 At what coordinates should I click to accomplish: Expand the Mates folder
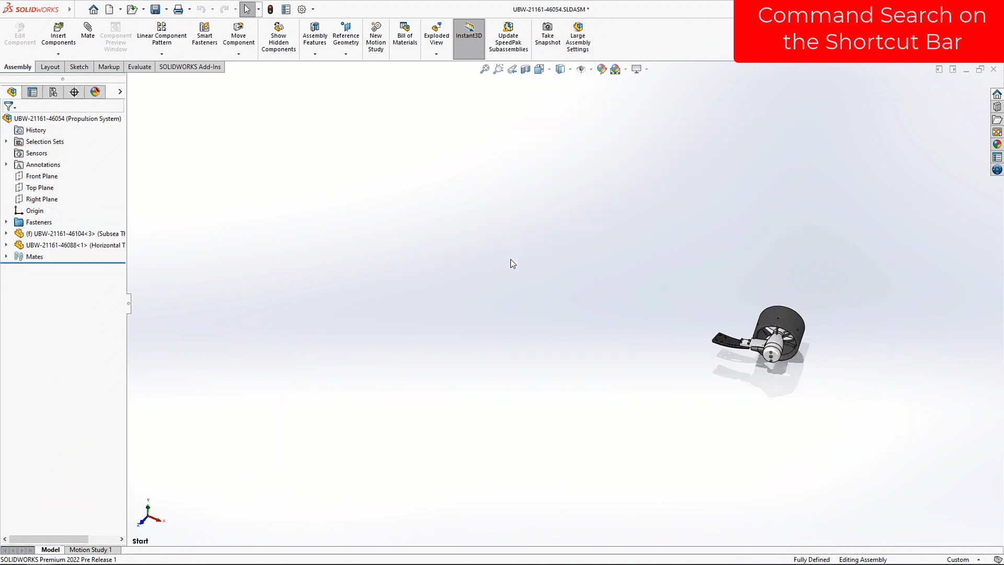(6, 256)
